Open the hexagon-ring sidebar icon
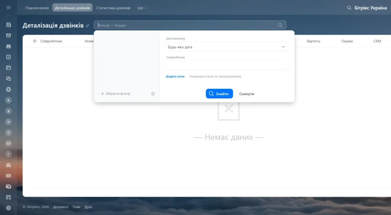391x215 pixels. click(8, 89)
